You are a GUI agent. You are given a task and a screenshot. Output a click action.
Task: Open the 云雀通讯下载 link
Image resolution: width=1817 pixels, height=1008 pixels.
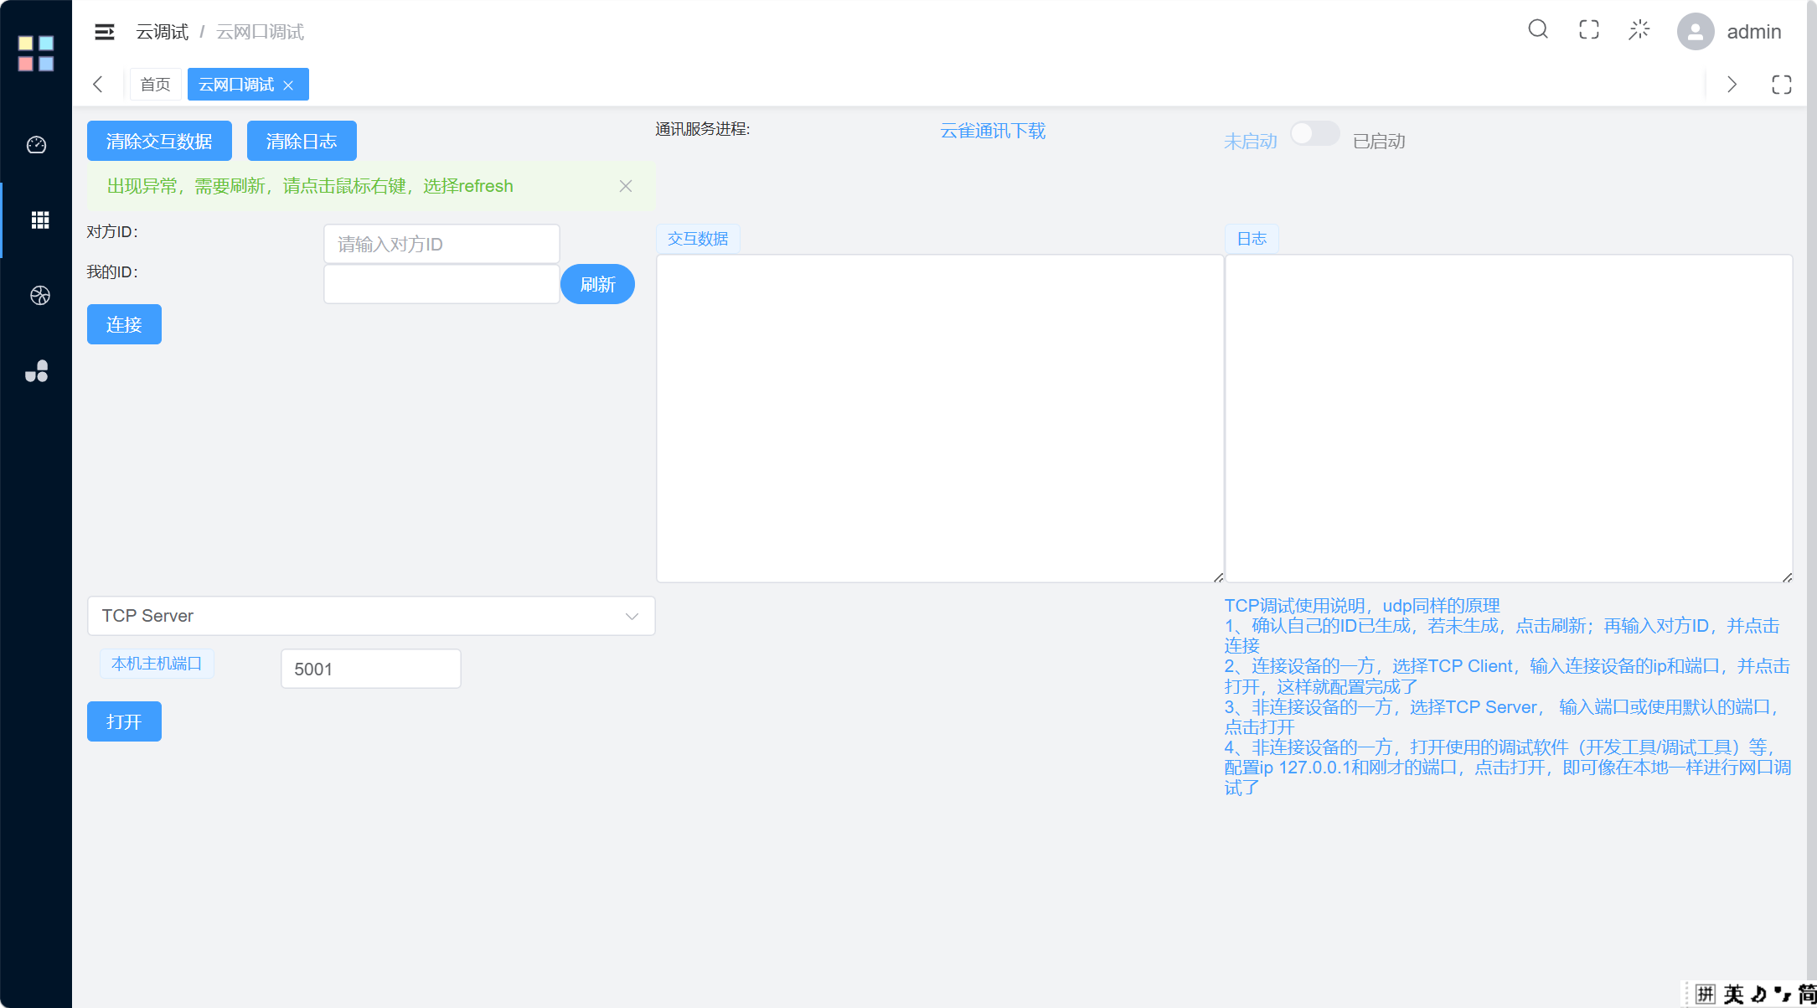(993, 131)
